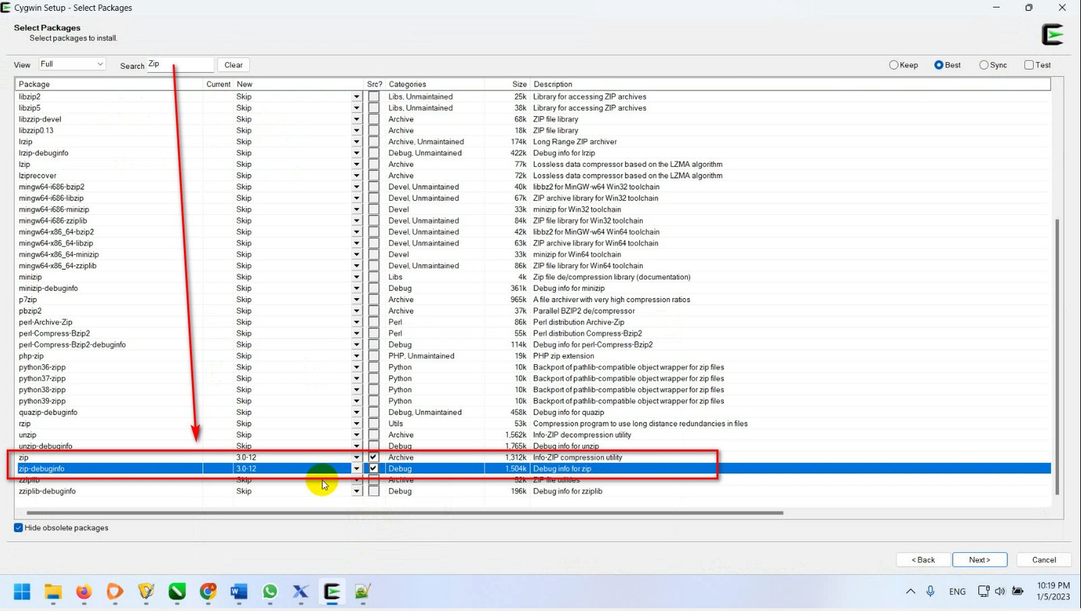Image resolution: width=1081 pixels, height=611 pixels.
Task: Open version dropdown for libzip2
Action: pos(357,97)
